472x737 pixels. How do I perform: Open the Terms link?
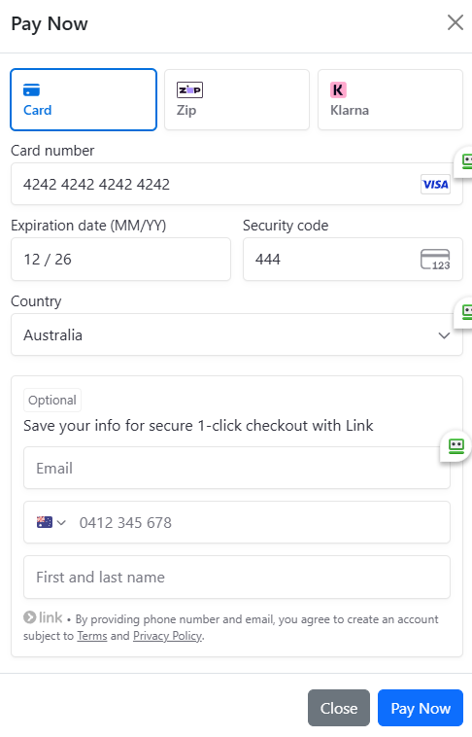92,636
